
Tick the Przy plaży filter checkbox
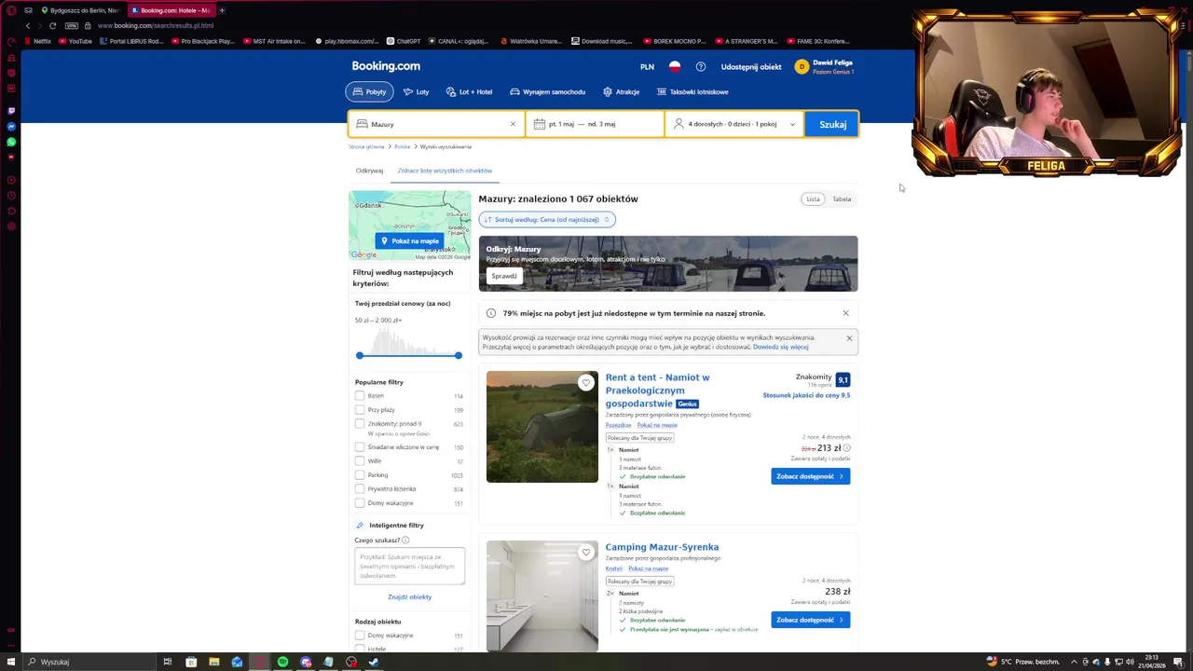point(360,409)
